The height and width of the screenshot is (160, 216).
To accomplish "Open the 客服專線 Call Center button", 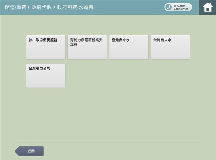I will [x=178, y=7].
